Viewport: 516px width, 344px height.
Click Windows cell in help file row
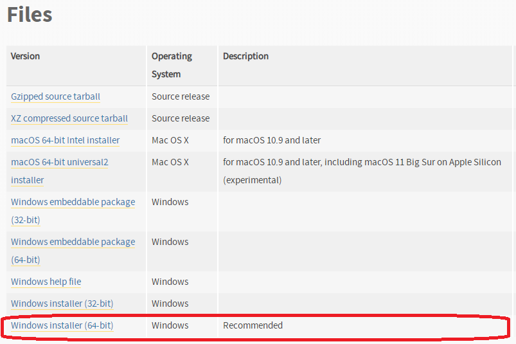point(170,282)
